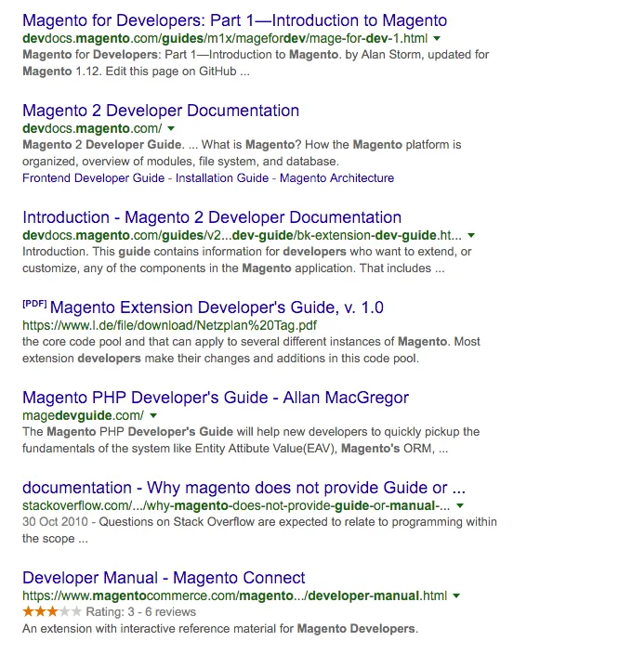Click the star rating icons for Magento Connect

point(52,612)
